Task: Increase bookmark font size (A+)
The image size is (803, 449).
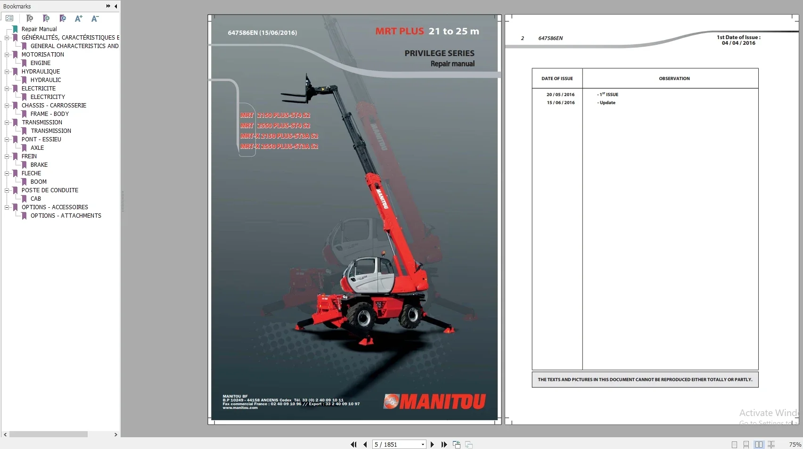Action: 79,18
